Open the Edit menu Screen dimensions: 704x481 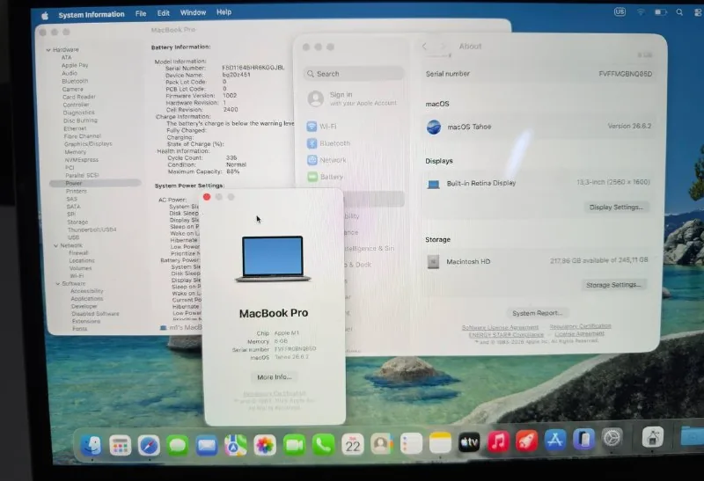[x=164, y=13]
